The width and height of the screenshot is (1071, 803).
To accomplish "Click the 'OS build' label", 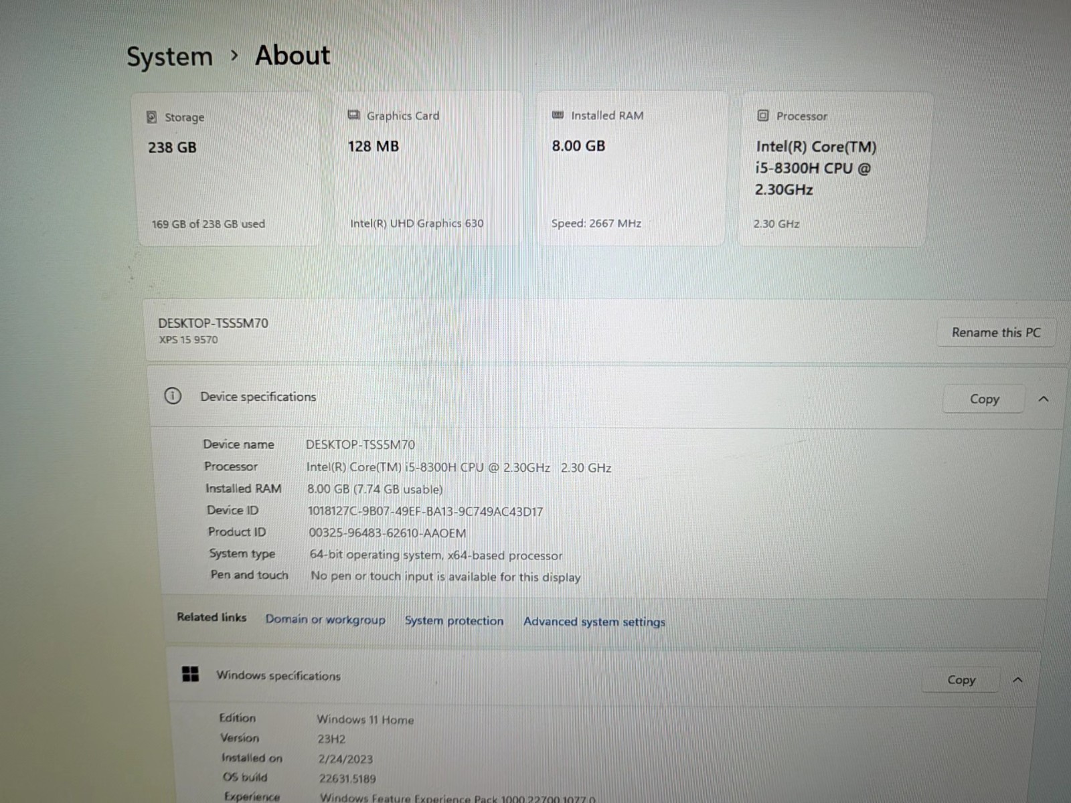I will point(245,778).
